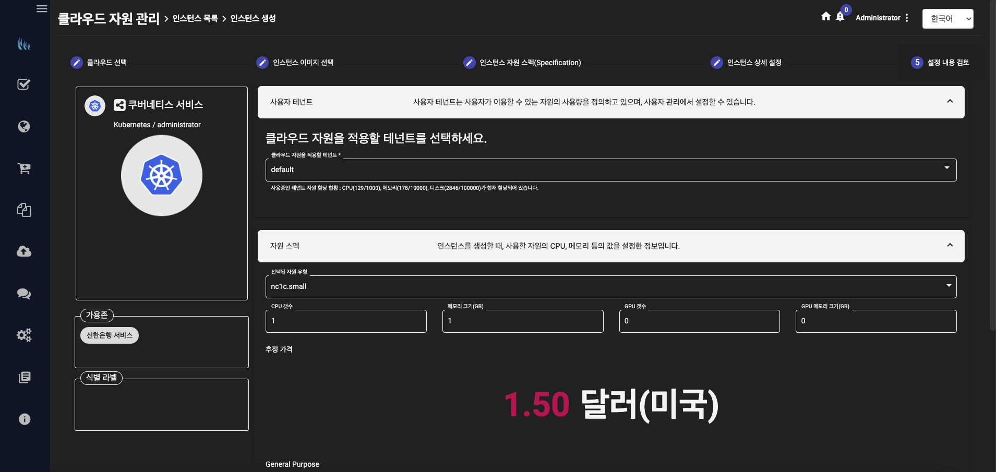Edit the 인스턴스 상세 설정 step pencil icon
This screenshot has height=472, width=996.
point(716,62)
